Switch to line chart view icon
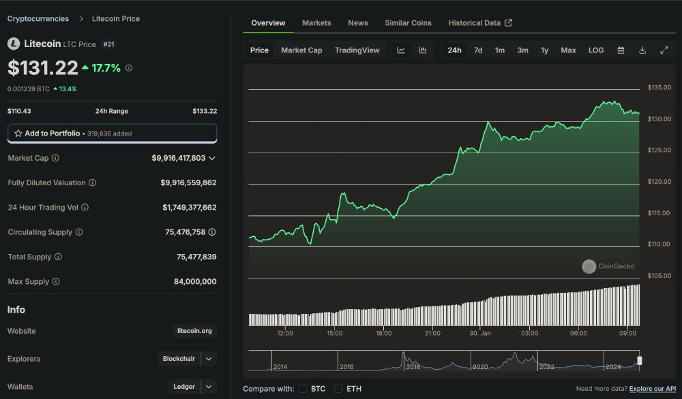Screen dimensions: 682x399 (x=401, y=50)
